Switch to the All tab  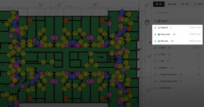(x=159, y=4)
